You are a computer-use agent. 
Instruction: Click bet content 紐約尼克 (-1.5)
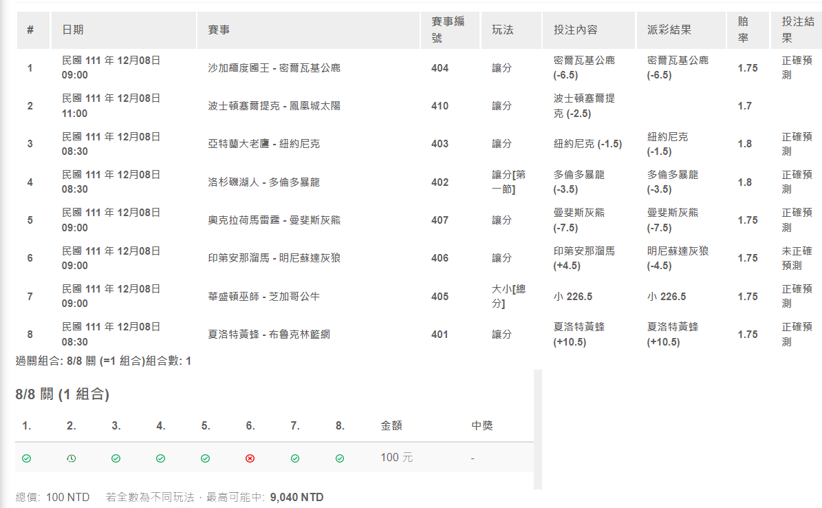587,144
